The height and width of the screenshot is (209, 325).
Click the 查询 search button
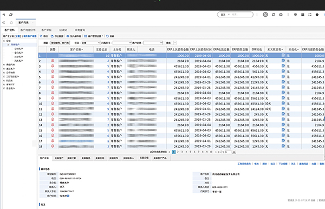[x=168, y=43]
